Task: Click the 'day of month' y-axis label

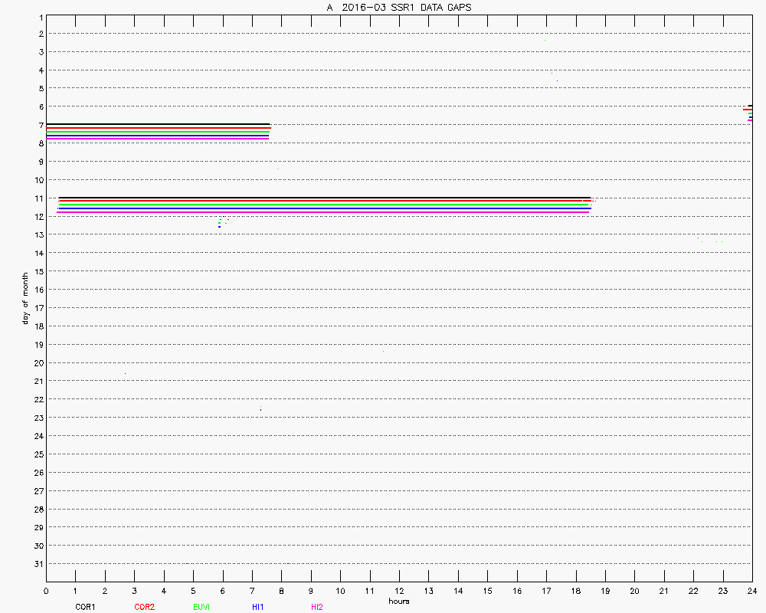Action: click(25, 298)
